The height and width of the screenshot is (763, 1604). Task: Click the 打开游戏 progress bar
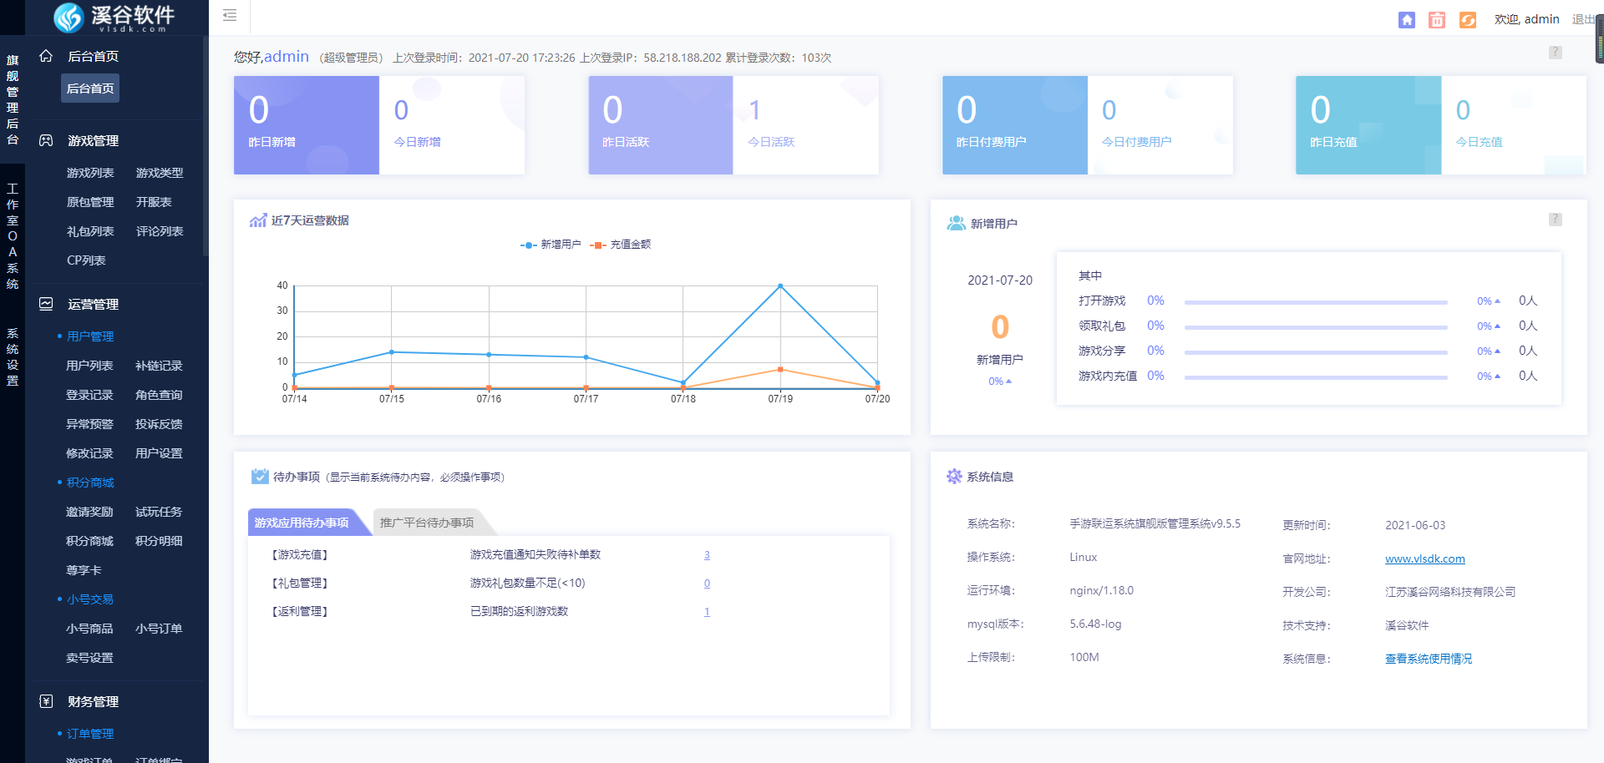[1315, 302]
